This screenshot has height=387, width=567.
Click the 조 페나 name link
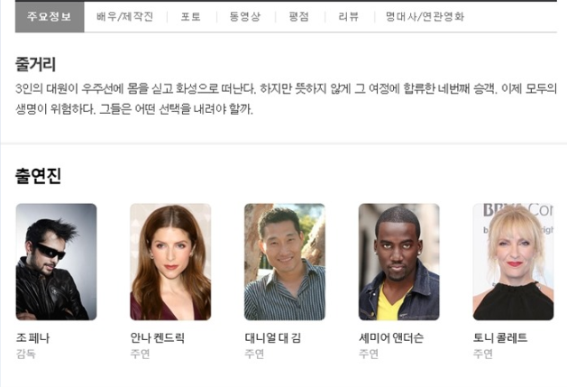pos(32,338)
